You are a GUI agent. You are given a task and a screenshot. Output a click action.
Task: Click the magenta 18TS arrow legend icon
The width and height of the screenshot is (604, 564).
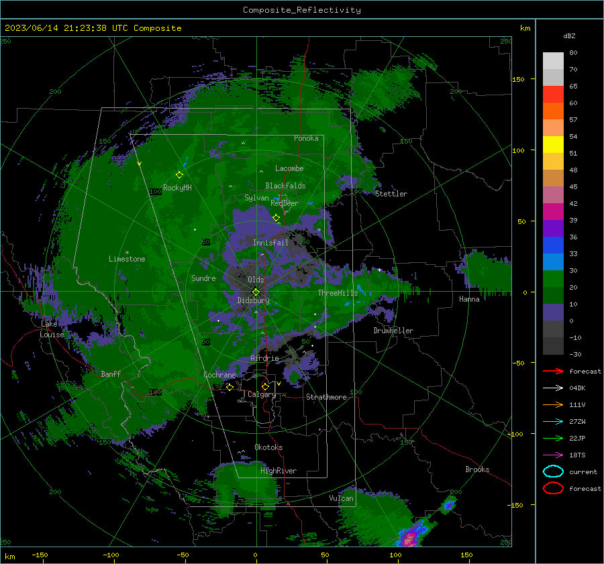(x=553, y=455)
